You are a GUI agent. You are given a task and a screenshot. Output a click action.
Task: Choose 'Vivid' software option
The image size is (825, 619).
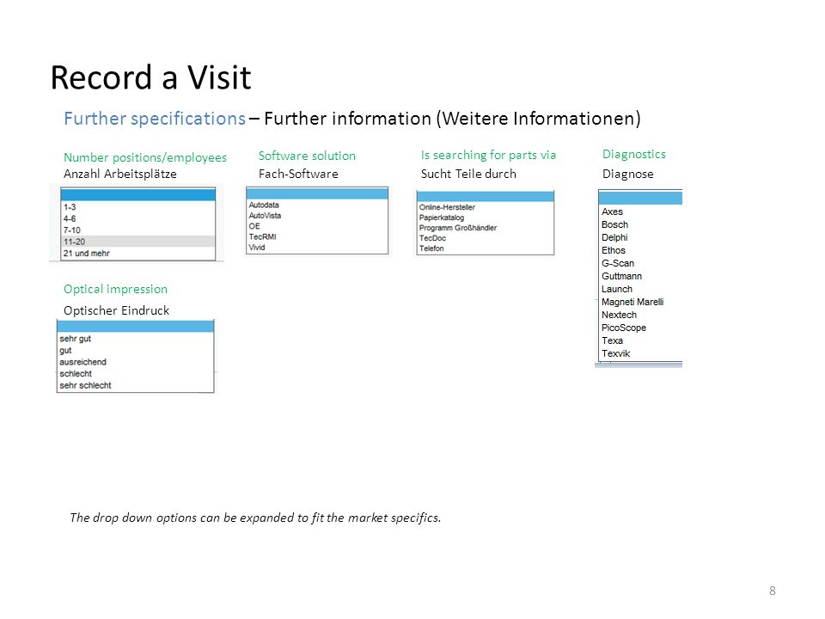(x=317, y=247)
